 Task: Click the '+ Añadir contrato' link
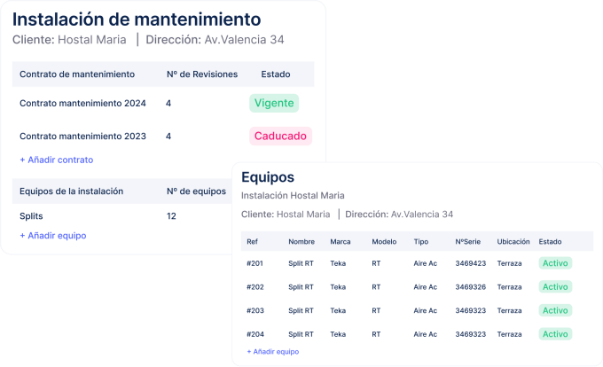pos(57,160)
